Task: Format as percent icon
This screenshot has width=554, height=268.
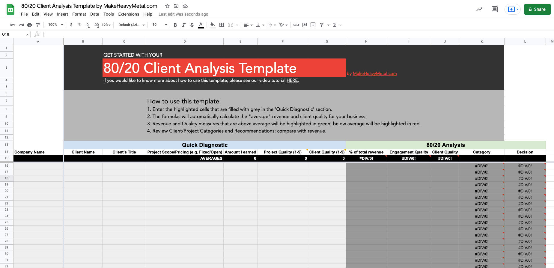Action: pos(80,25)
